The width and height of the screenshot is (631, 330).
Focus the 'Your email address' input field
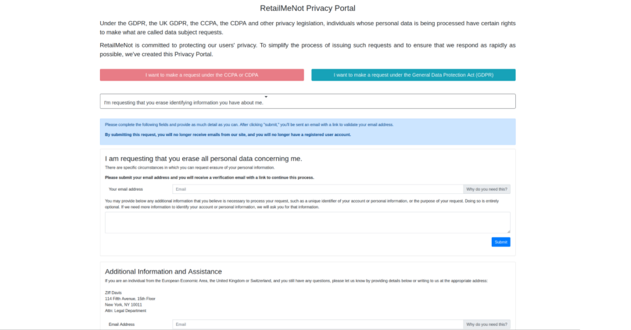coord(317,189)
